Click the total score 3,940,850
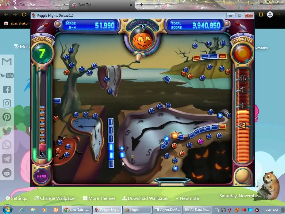Screen dimensions: 285x214 (206, 25)
